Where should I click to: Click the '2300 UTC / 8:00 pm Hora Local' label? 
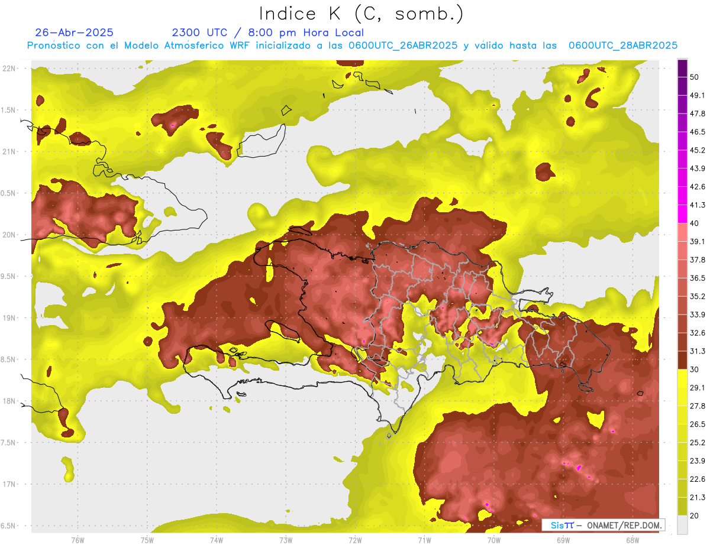pos(267,33)
